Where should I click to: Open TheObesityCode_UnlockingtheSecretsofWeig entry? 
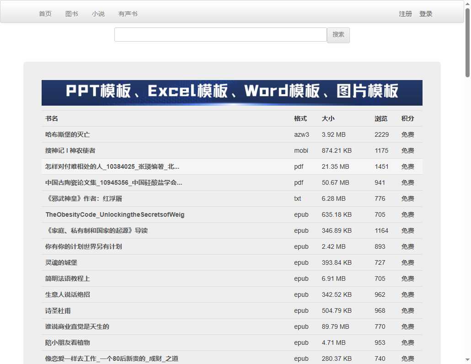coord(114,214)
